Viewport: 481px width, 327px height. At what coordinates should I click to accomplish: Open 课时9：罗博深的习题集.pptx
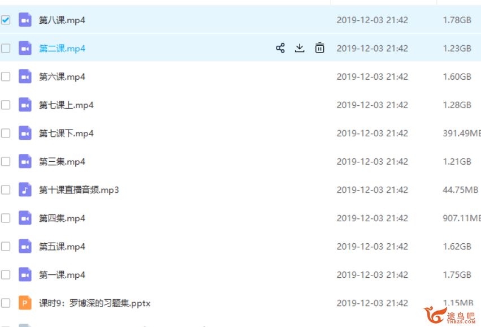click(94, 303)
